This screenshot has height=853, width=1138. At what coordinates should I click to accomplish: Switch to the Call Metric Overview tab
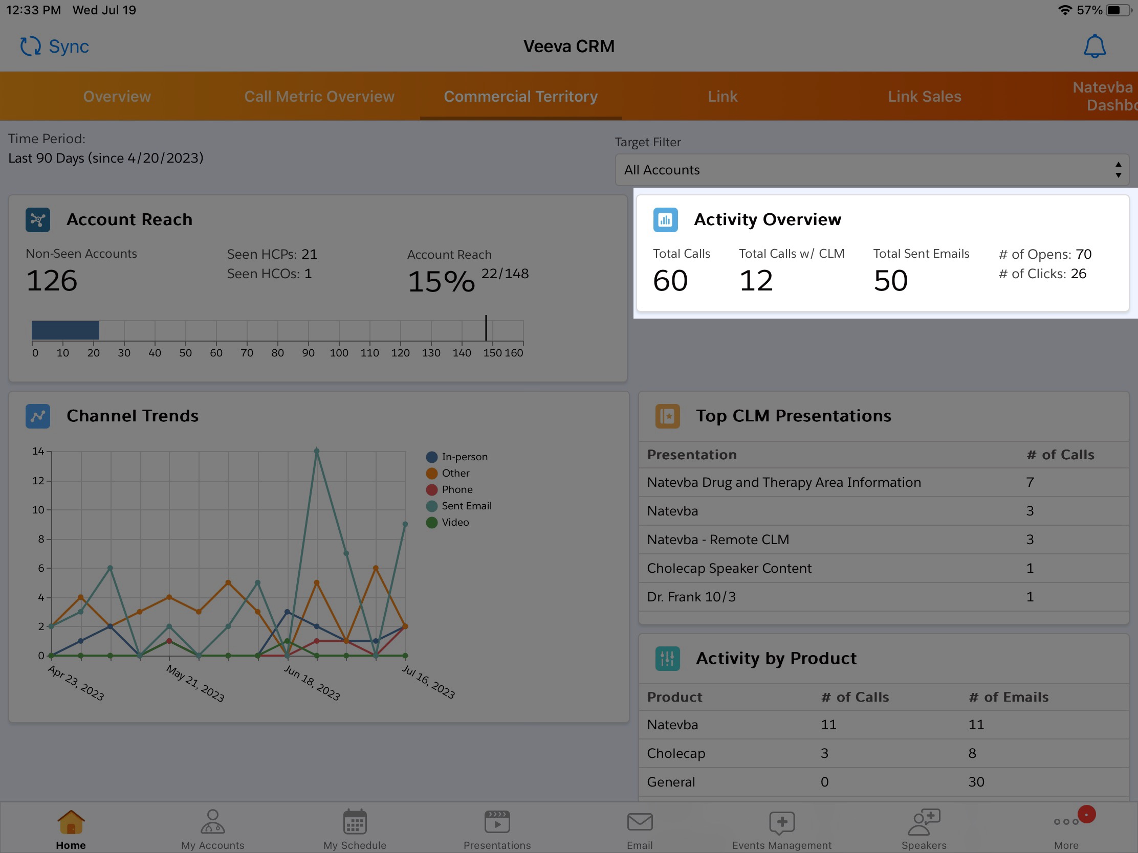tap(319, 97)
